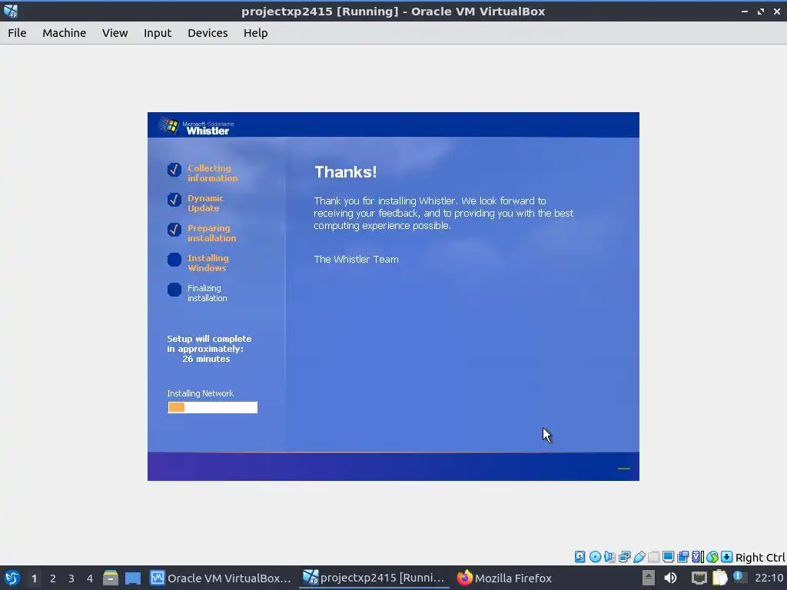Maximize the VirtualBox VM window

point(760,11)
